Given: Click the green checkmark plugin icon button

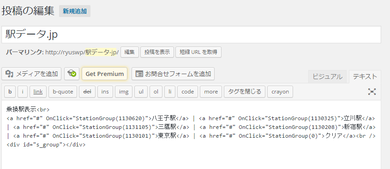Looking at the screenshot, I should tap(72, 74).
